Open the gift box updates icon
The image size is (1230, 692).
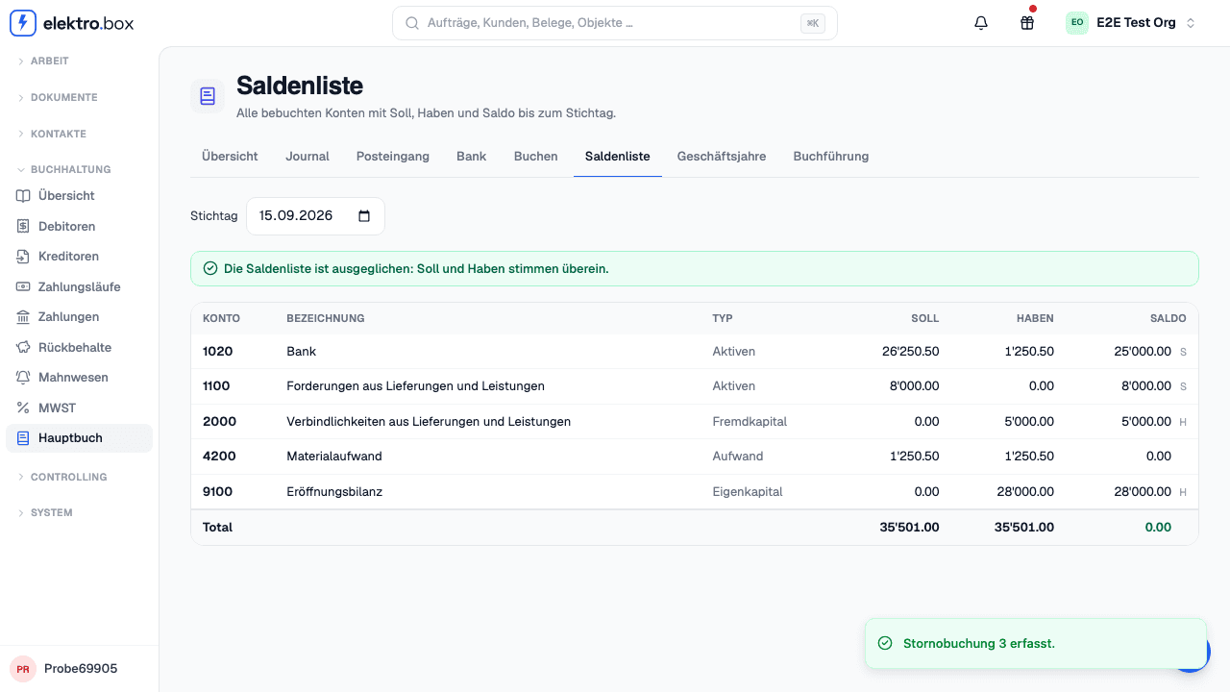click(1027, 23)
